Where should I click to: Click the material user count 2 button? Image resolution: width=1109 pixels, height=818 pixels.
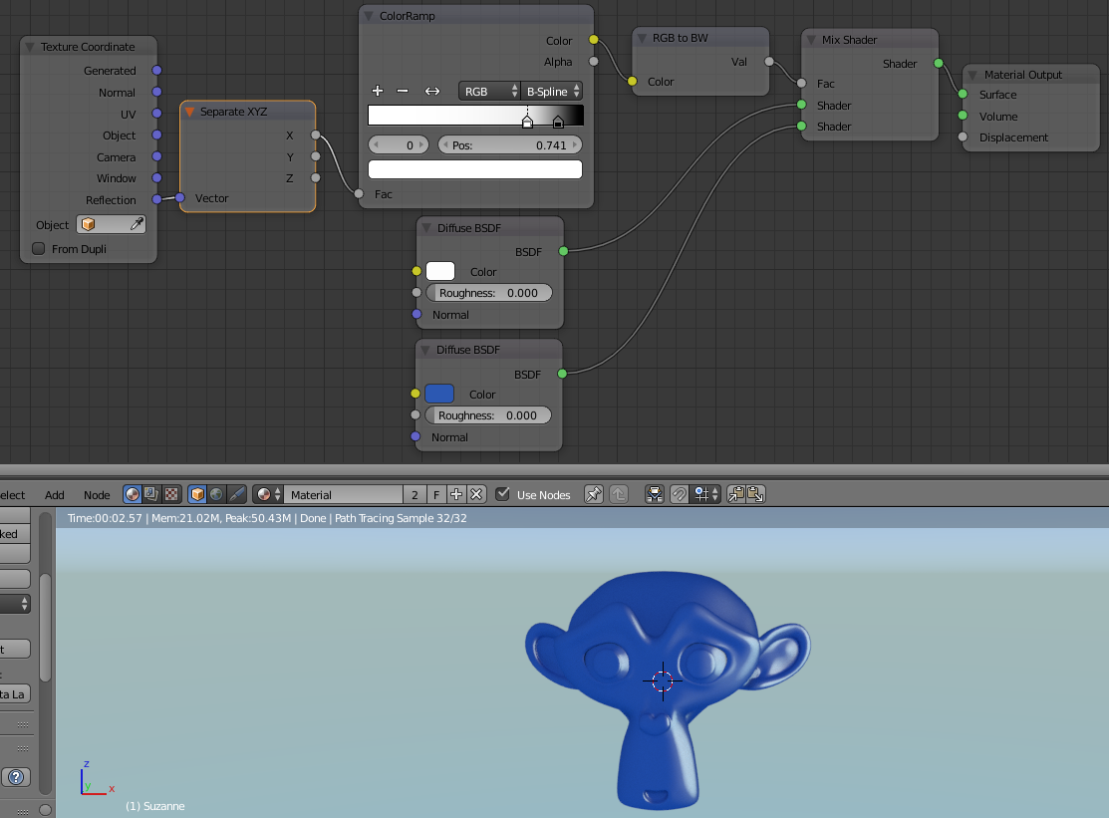(x=416, y=494)
